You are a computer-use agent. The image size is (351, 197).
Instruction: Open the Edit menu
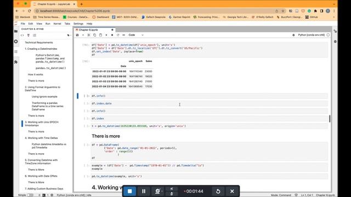31,24
